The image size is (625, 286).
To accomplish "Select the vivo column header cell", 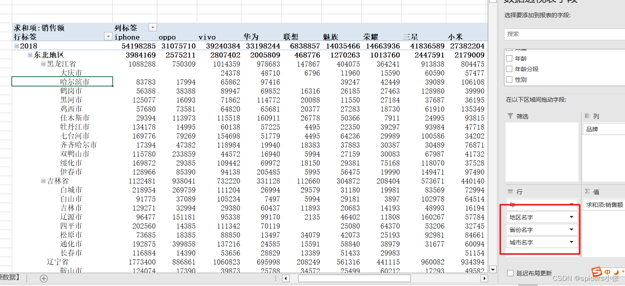I will pos(207,37).
